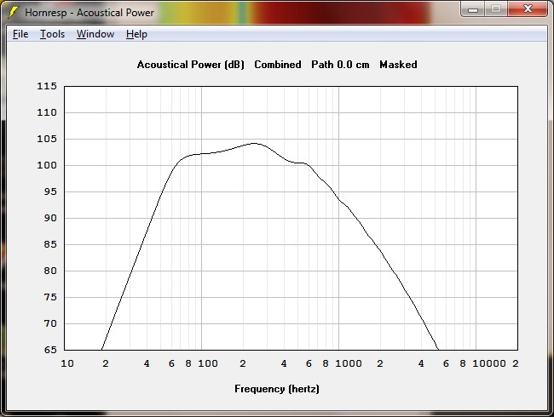
Task: Click the 'Masked' label above chart
Action: [x=398, y=65]
